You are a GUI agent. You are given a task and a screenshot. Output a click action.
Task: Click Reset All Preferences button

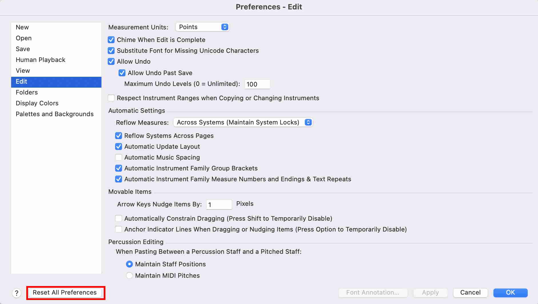[65, 293]
